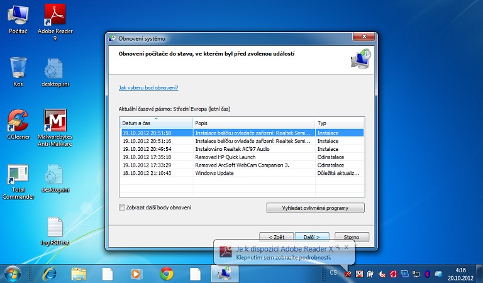Open the Jak vyberu bod obnovení? link
The width and height of the screenshot is (483, 283).
148,87
